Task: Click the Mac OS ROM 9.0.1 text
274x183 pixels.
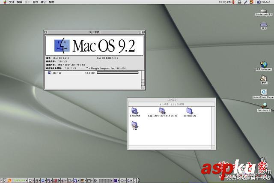Action: [x=107, y=58]
